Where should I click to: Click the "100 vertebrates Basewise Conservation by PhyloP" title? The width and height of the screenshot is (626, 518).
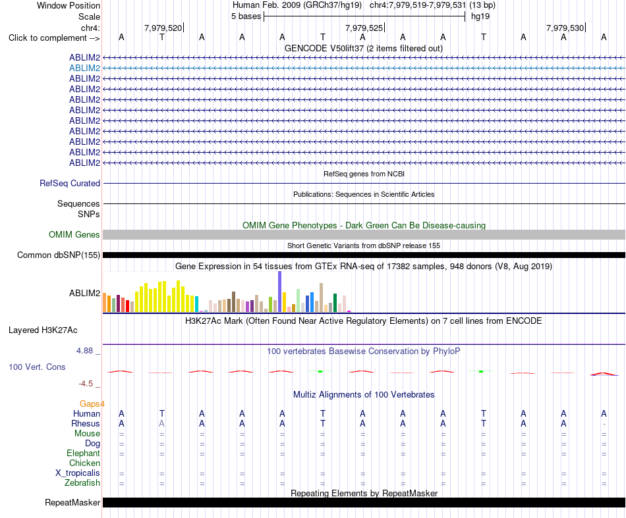pyautogui.click(x=364, y=351)
